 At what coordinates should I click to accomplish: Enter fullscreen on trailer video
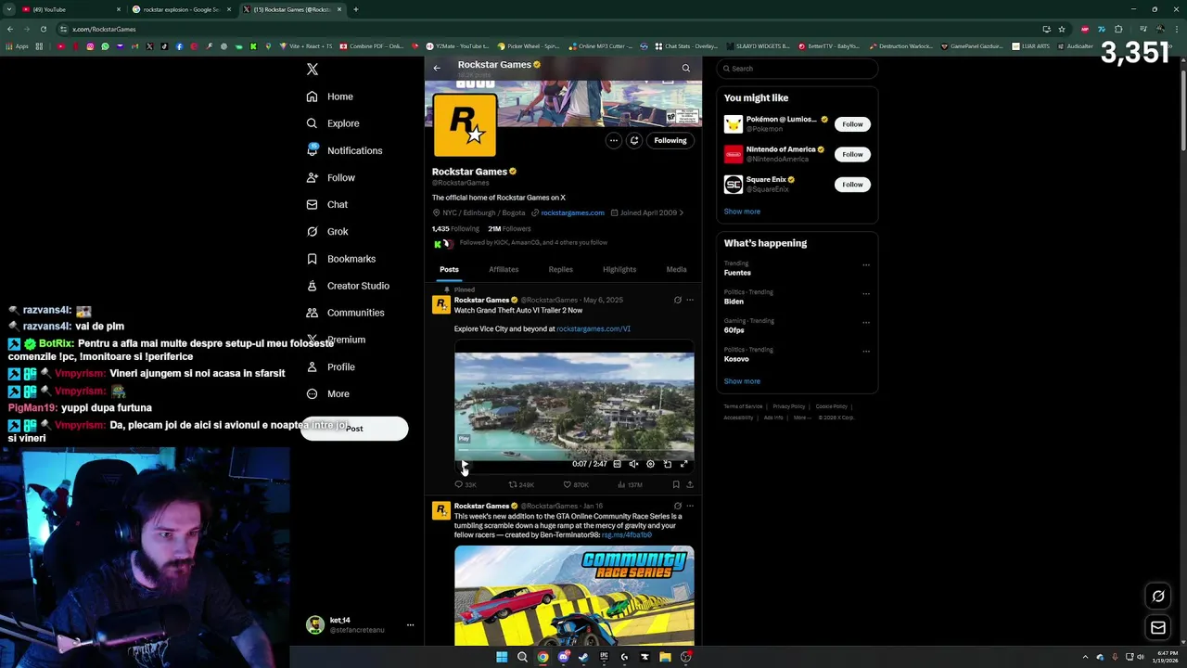[x=683, y=464]
